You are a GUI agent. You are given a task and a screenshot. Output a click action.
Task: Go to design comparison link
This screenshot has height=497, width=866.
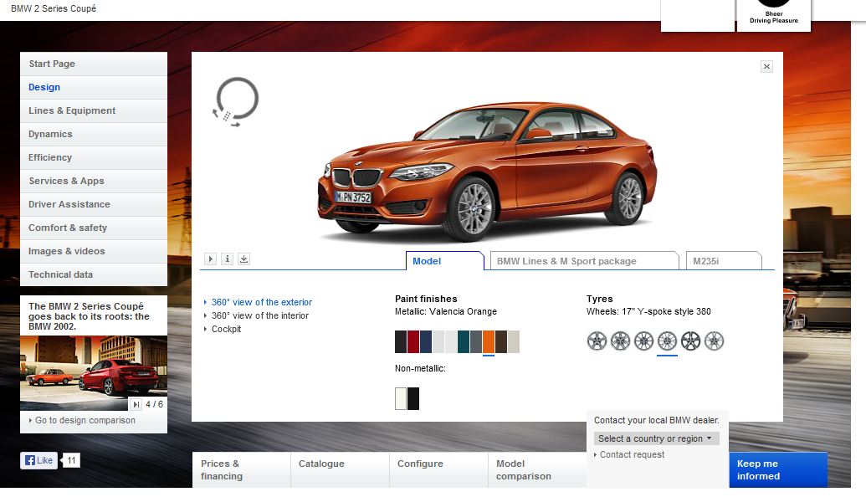[x=85, y=420]
